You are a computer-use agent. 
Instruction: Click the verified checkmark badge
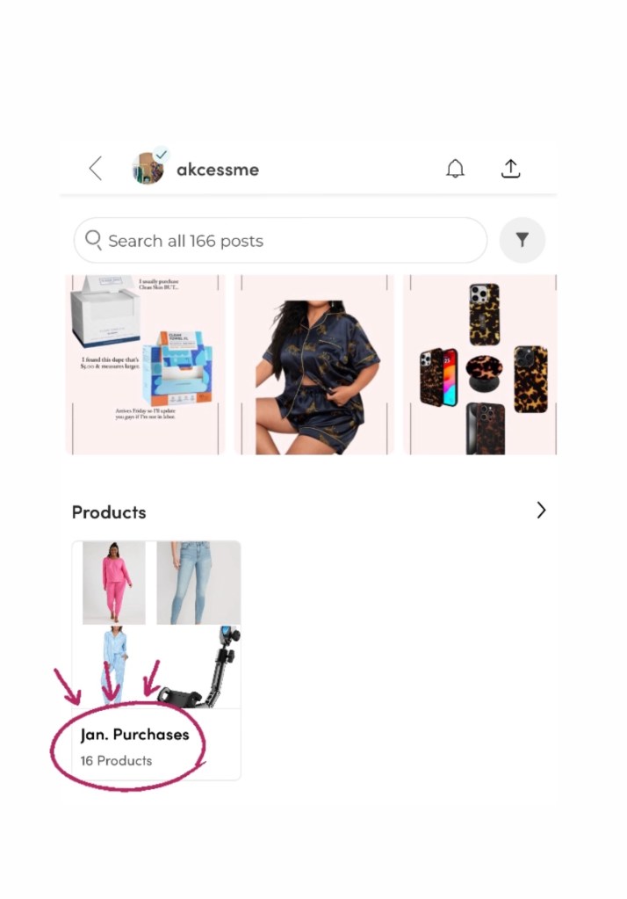(162, 155)
